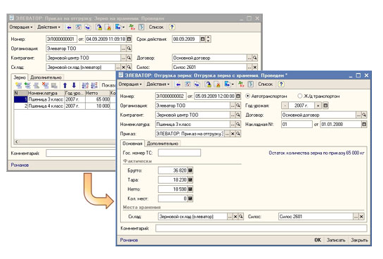Viewport: 383px width, 259px height.
Task: Click the Записать button
Action: tap(336, 240)
